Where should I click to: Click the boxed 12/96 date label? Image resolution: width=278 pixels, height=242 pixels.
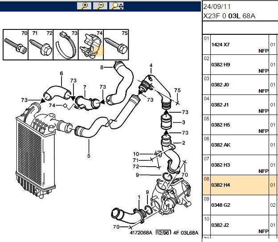pyautogui.click(x=164, y=233)
